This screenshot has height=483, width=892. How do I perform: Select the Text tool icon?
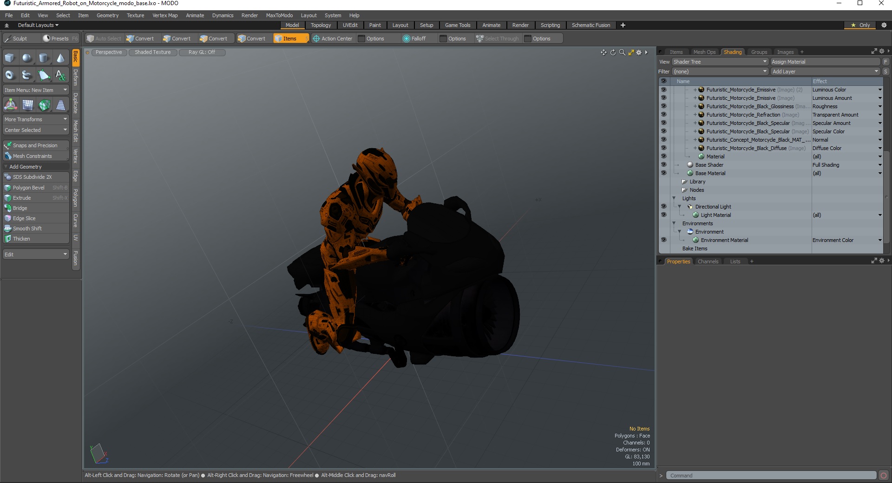coord(60,75)
